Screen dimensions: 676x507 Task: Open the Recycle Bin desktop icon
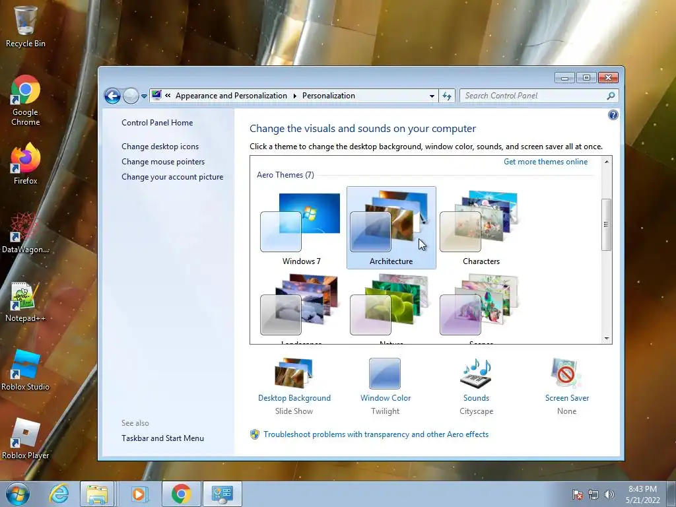tap(26, 26)
